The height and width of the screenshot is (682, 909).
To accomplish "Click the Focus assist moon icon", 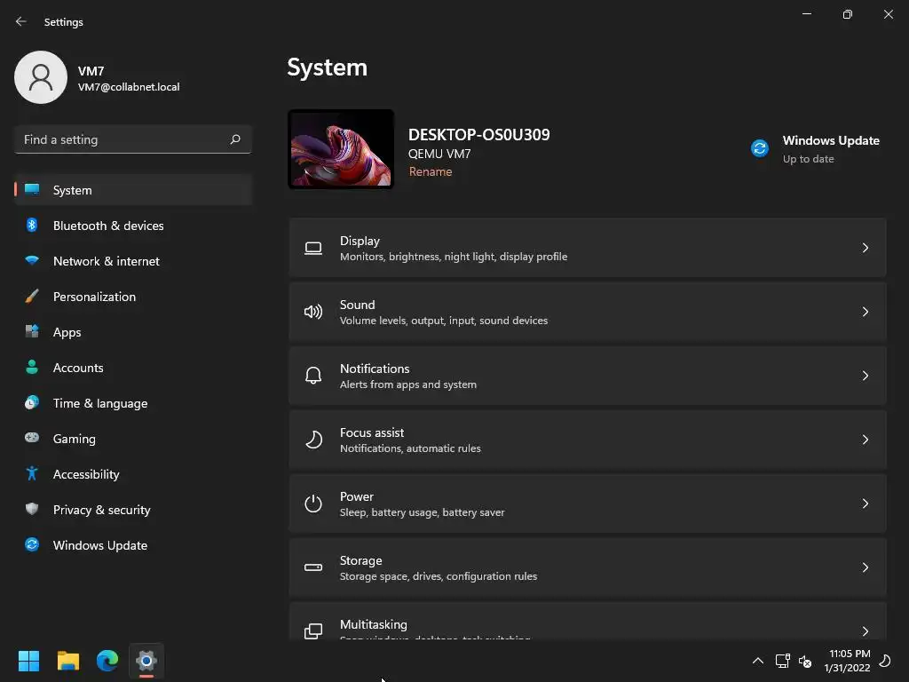I will point(313,440).
